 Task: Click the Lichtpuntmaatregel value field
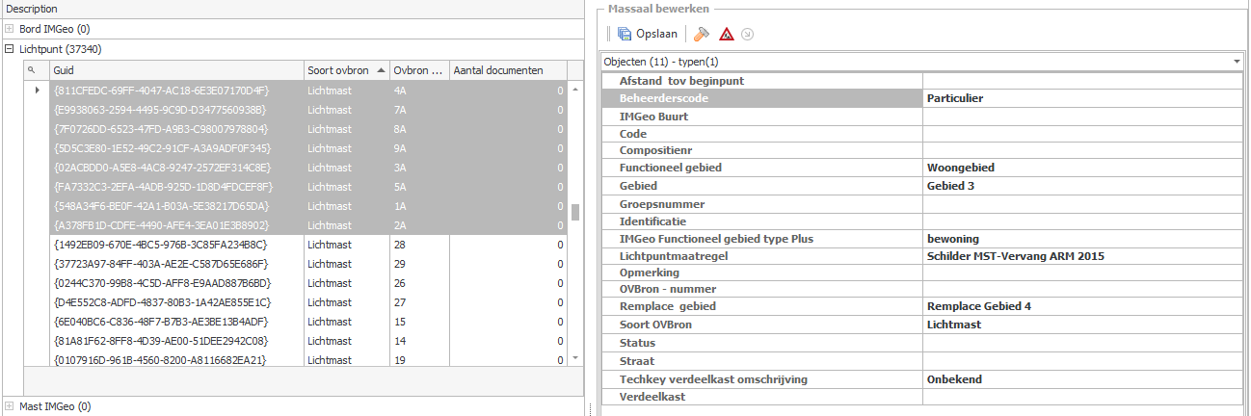point(1079,256)
